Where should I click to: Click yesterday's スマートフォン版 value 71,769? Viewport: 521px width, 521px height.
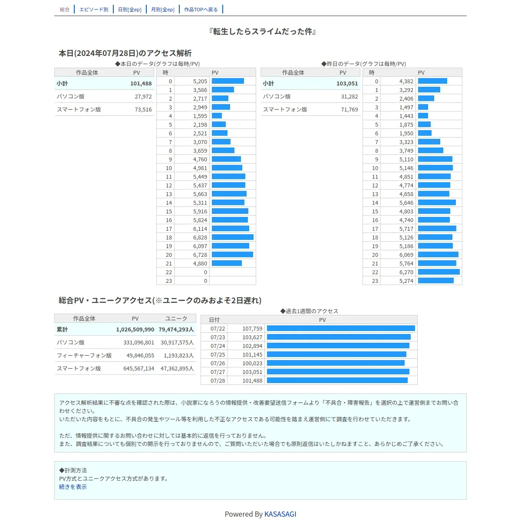point(350,109)
